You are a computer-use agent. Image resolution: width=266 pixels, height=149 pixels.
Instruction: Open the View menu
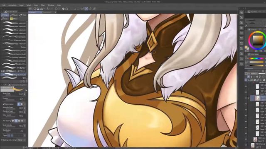[x=36, y=5]
